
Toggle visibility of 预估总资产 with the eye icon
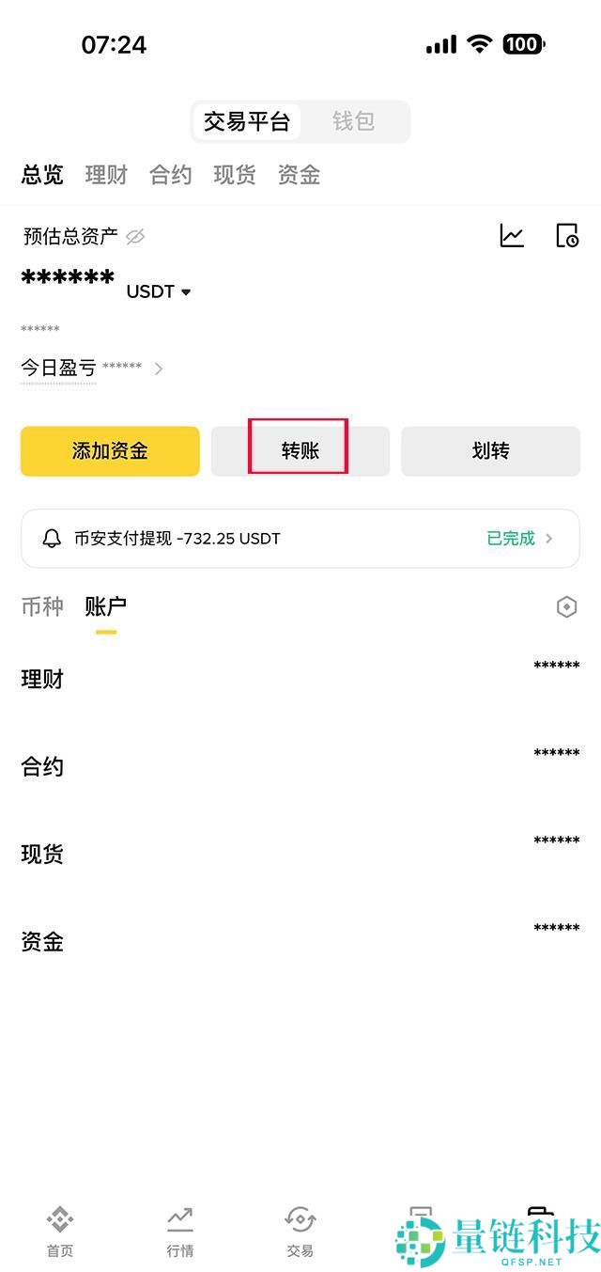click(x=136, y=236)
